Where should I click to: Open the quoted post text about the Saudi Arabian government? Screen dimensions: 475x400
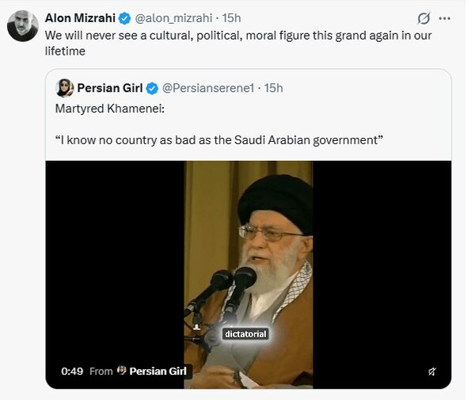[219, 140]
